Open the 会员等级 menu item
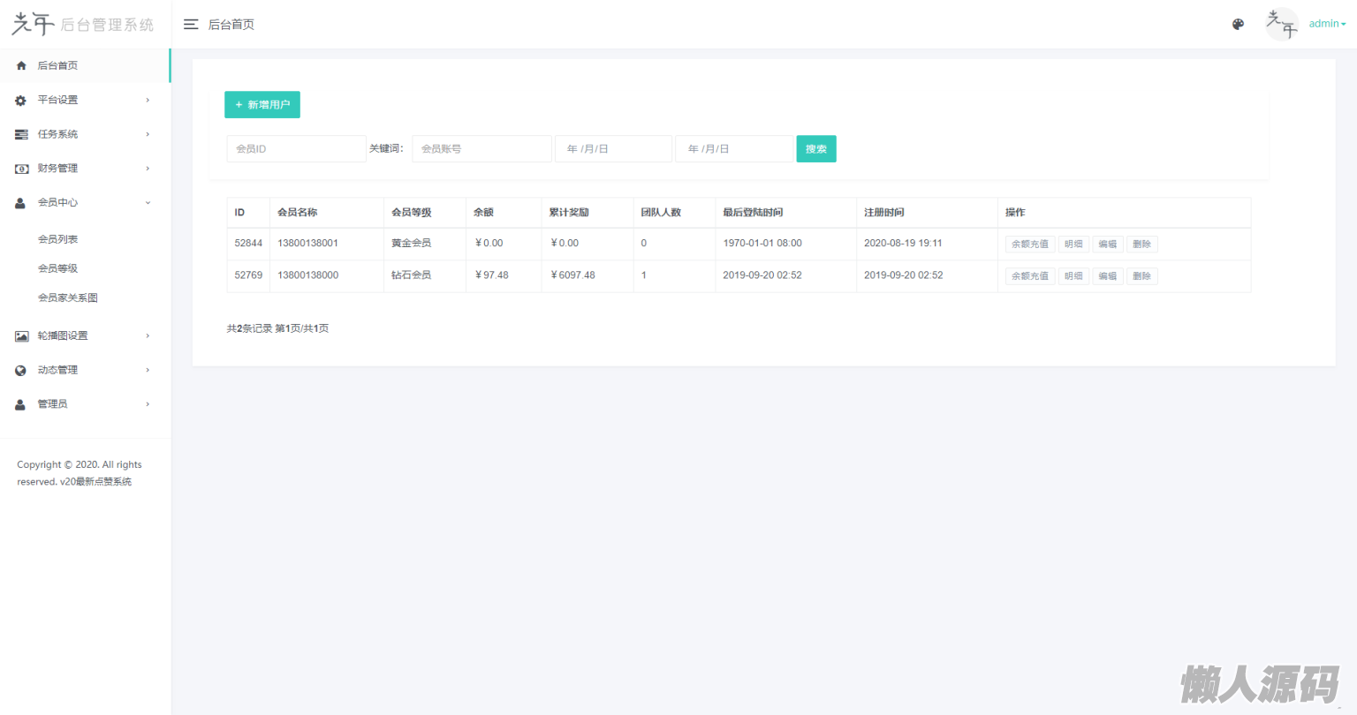The width and height of the screenshot is (1357, 715). (57, 268)
